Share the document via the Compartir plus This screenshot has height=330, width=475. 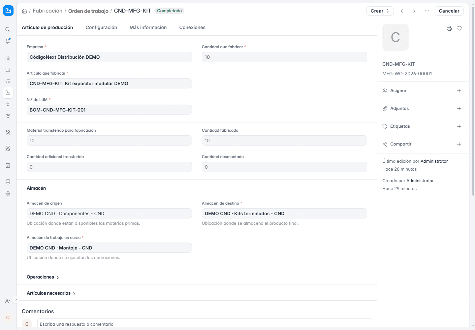point(459,144)
